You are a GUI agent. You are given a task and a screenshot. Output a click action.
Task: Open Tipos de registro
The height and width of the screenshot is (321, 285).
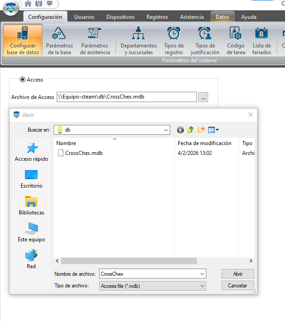pyautogui.click(x=174, y=40)
